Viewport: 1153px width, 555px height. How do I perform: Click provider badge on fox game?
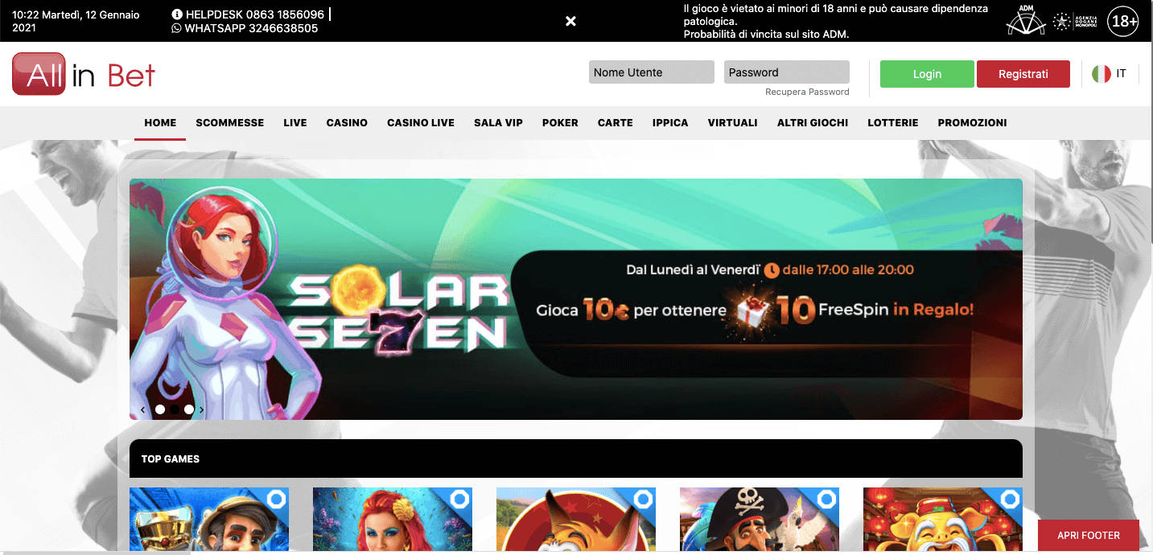643,499
